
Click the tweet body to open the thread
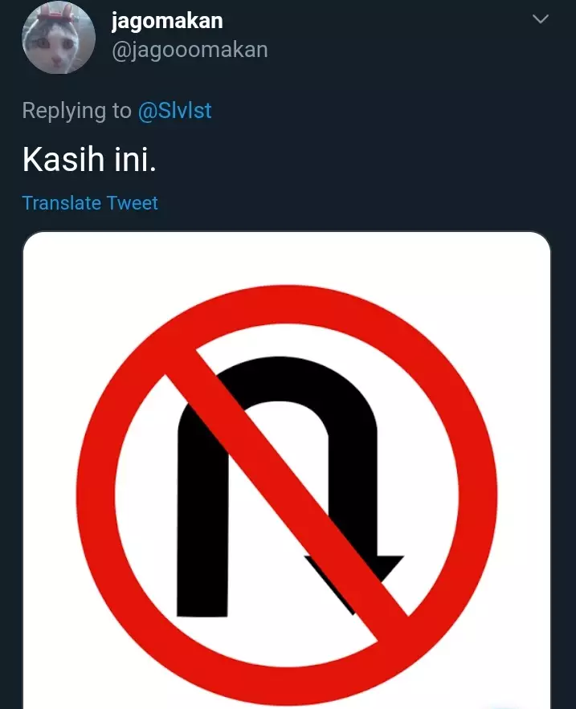88,159
